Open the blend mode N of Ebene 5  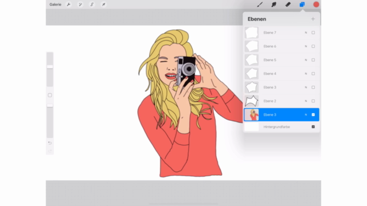(306, 60)
